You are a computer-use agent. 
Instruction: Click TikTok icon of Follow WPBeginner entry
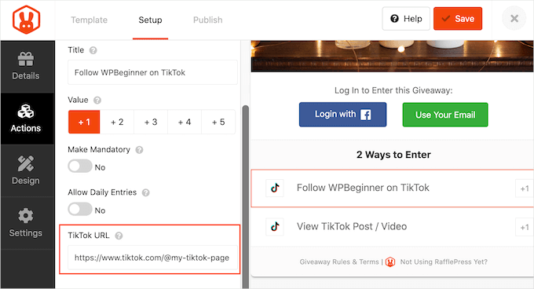[x=275, y=188]
